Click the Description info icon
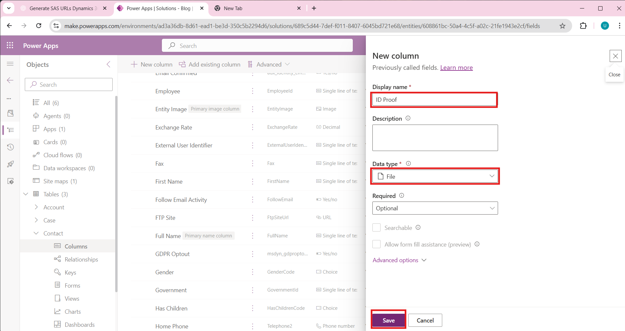Image resolution: width=625 pixels, height=331 pixels. [x=408, y=118]
